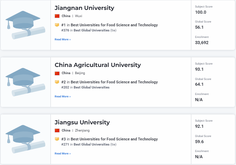Click China flag beside Zhenjiang
Screen dimensions: 236x165
(57, 130)
